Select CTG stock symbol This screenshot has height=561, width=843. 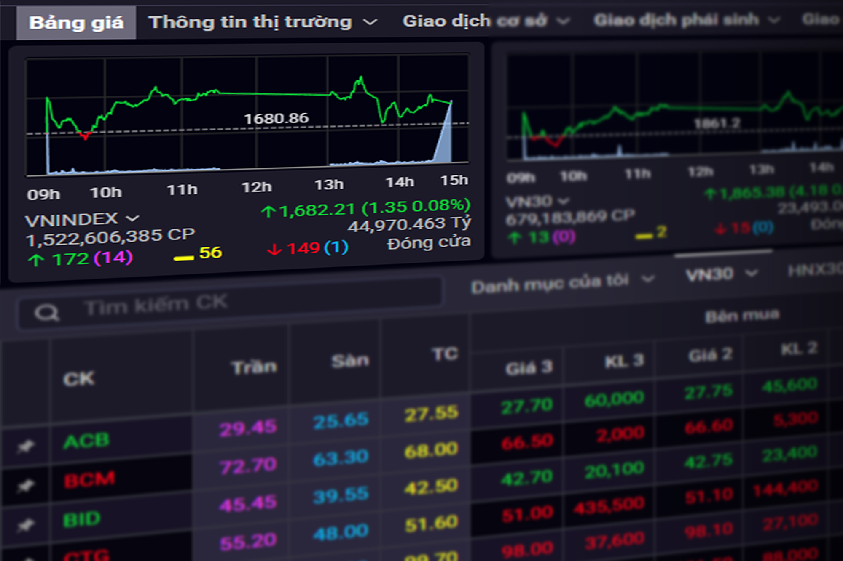(x=87, y=555)
